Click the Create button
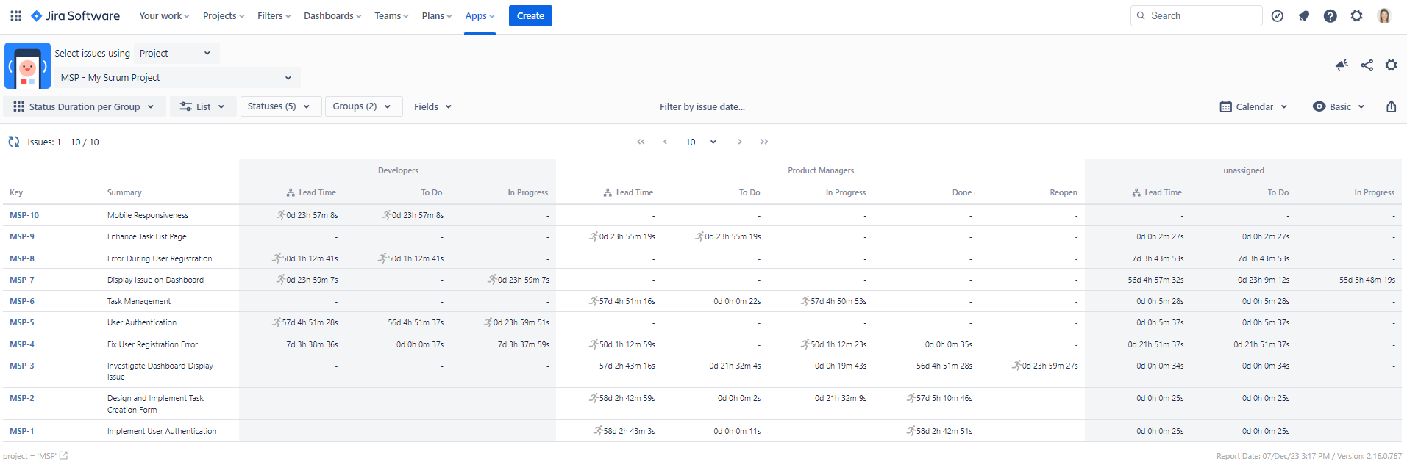The width and height of the screenshot is (1407, 467). [530, 15]
